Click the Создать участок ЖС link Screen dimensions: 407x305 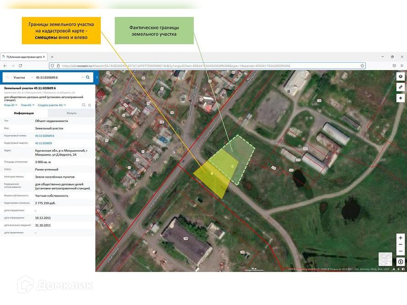point(51,105)
